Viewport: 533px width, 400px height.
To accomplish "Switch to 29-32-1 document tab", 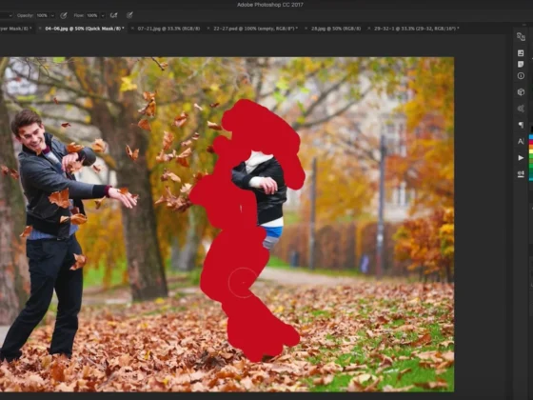I will pyautogui.click(x=417, y=29).
